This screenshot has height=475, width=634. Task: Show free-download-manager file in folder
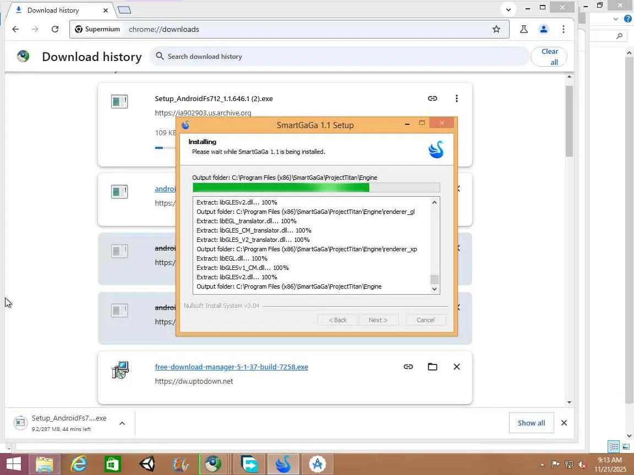click(x=432, y=367)
